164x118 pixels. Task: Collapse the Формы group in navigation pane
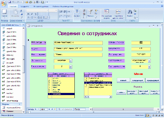pos(19,104)
